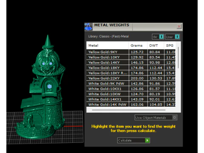Sort by the Metal column header
The image size is (204, 153).
[108, 45]
